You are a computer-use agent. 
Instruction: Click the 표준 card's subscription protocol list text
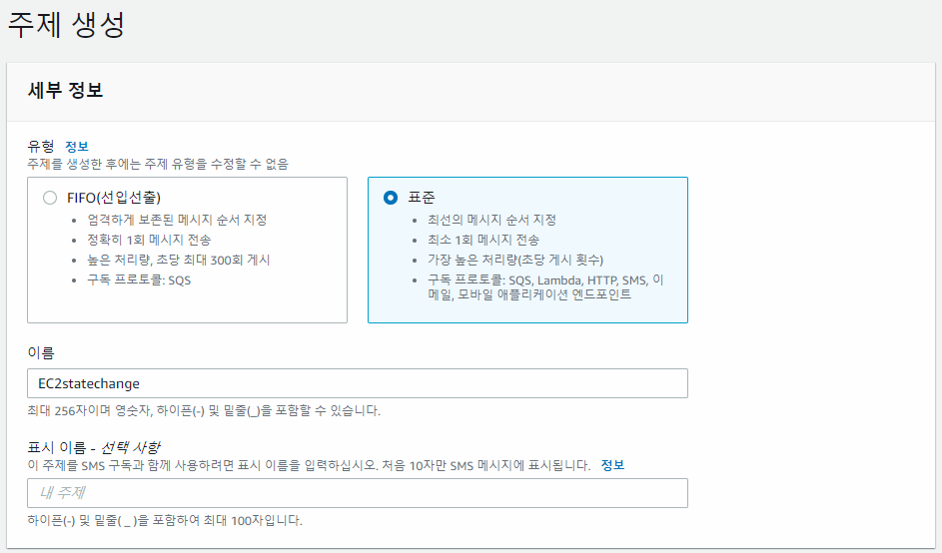coord(545,287)
